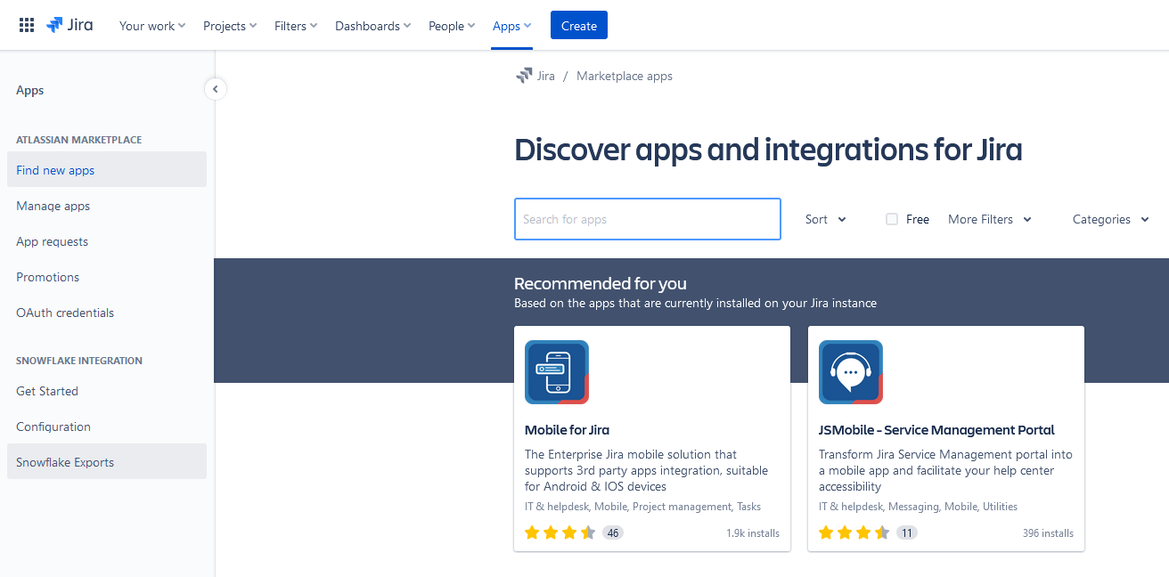
Task: Enable the Free apps checkbox
Action: (892, 219)
